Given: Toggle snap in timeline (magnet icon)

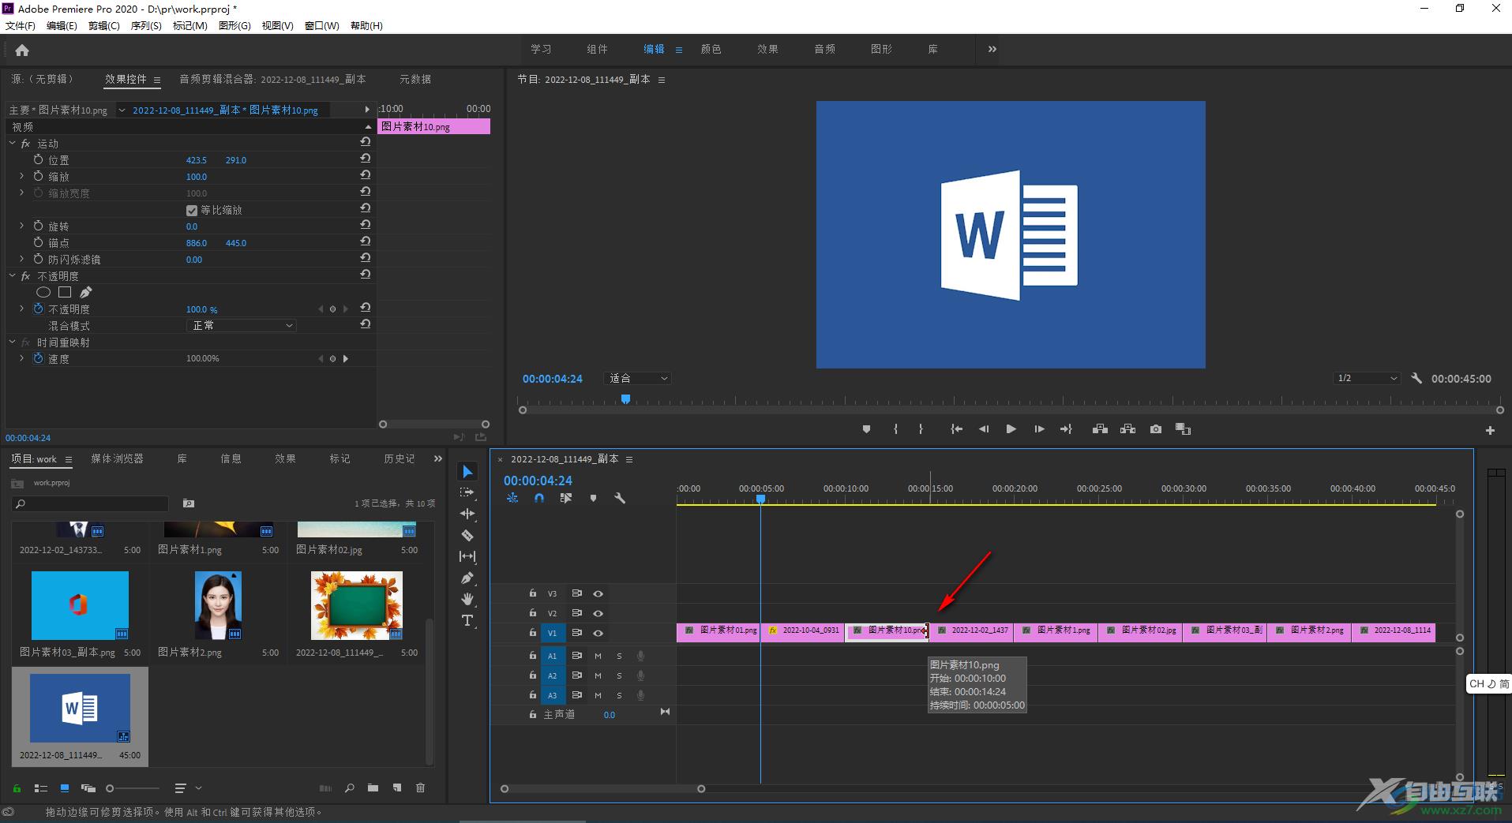Looking at the screenshot, I should 539,498.
